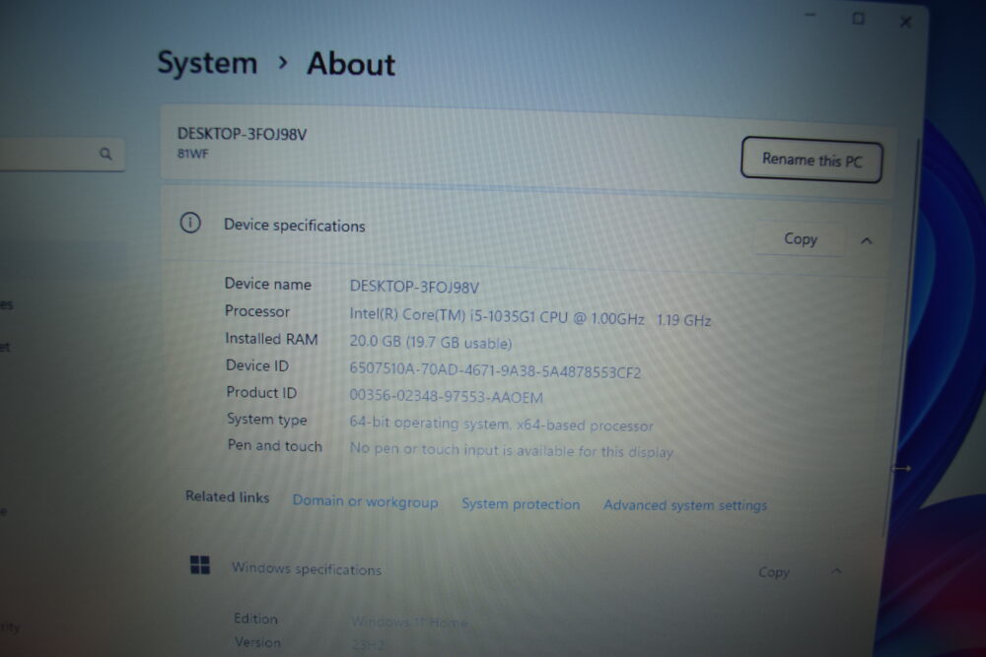Viewport: 986px width, 657px height.
Task: Click the Processor label
Action: tap(257, 311)
